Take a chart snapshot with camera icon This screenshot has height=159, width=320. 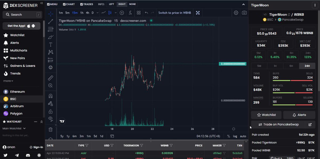tap(244, 13)
